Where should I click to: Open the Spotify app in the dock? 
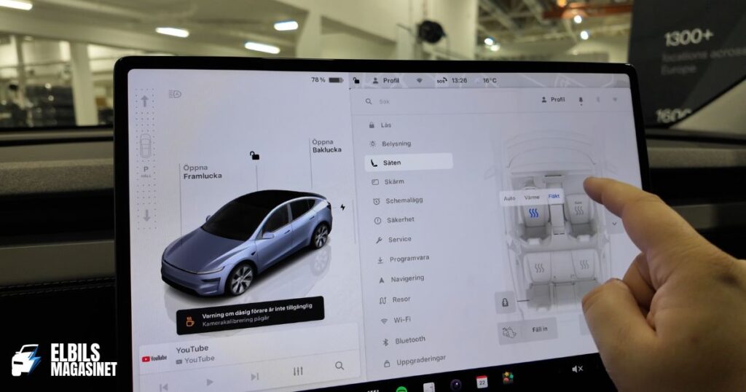tap(401, 389)
